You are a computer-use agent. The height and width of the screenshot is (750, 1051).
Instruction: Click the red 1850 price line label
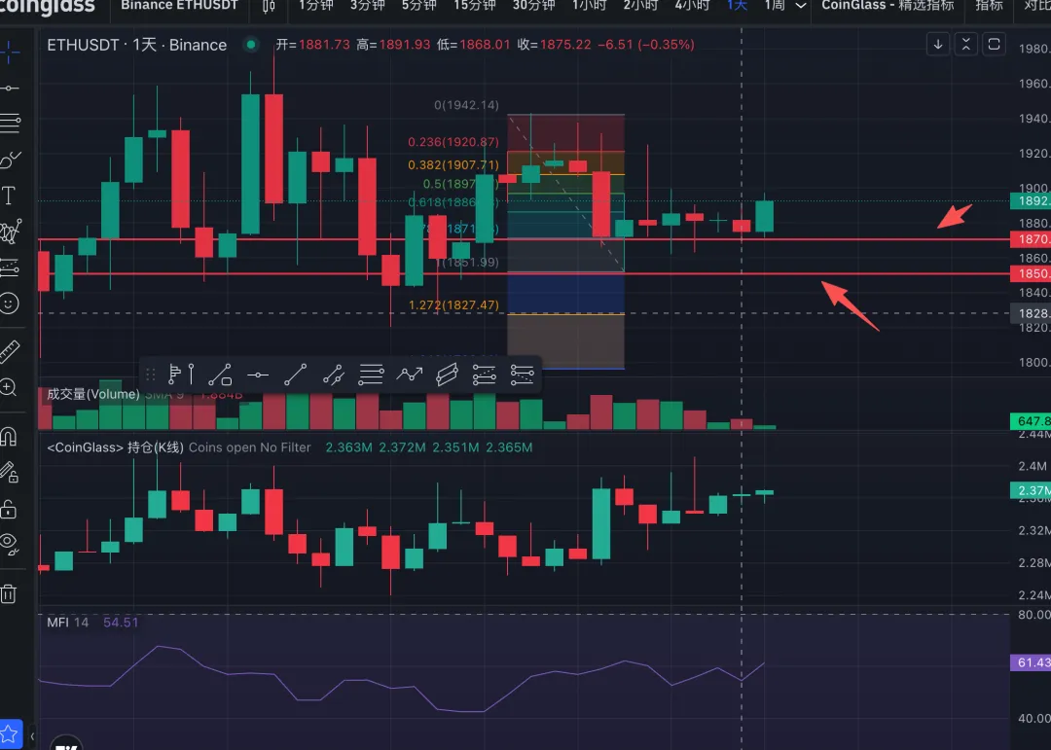(x=1031, y=273)
